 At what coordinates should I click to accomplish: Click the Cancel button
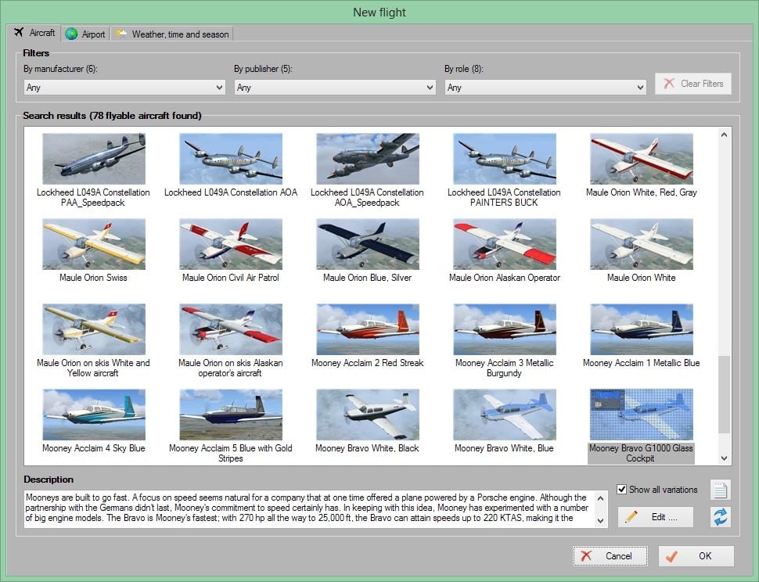tap(610, 556)
